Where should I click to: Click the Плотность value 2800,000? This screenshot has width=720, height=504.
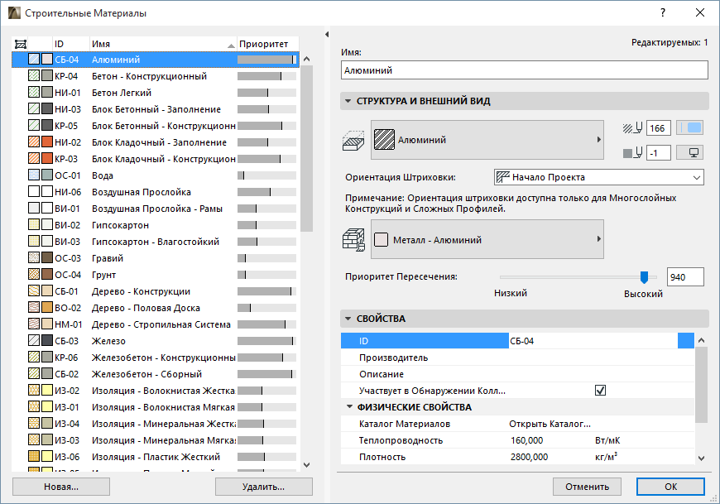tap(529, 457)
